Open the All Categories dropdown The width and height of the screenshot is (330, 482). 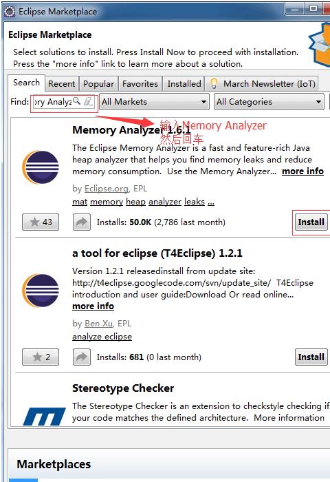(x=269, y=102)
